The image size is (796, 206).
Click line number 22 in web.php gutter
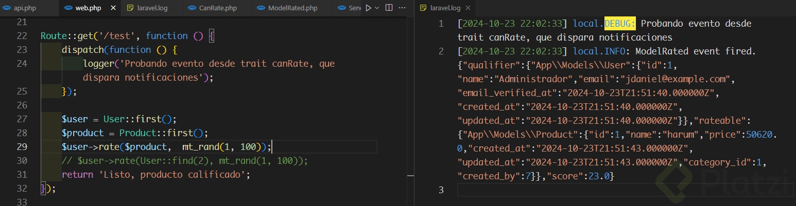pyautogui.click(x=22, y=36)
